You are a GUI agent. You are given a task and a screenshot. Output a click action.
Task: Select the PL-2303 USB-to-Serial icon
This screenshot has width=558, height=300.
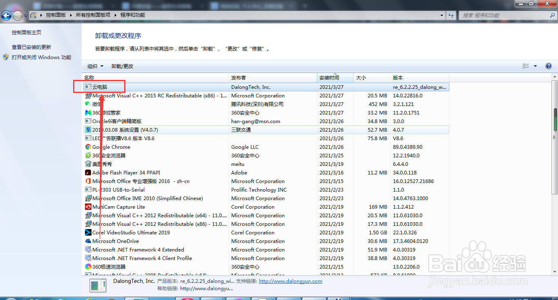(x=88, y=190)
